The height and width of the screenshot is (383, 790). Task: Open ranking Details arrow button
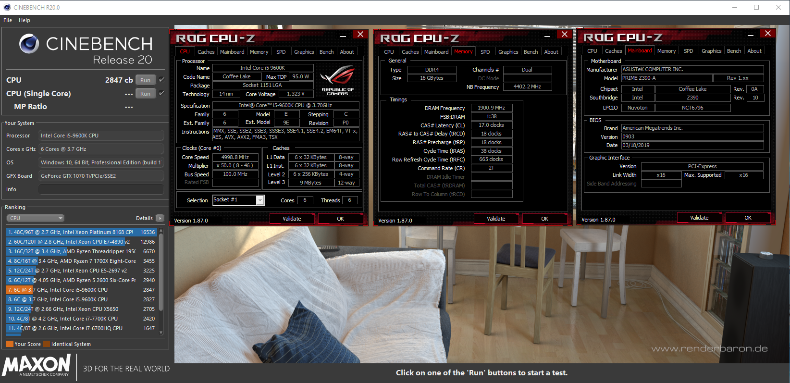(x=160, y=218)
